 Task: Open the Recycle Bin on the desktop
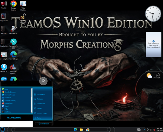pos(4,17)
